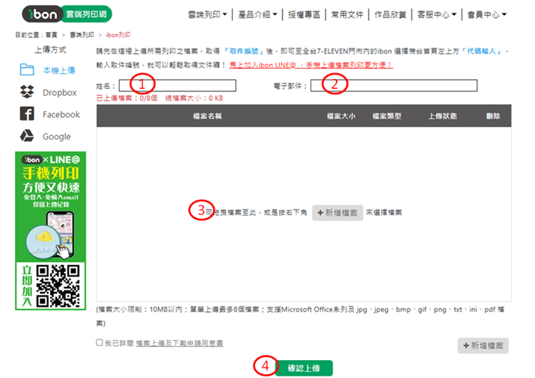535x378 pixels.
Task: Select the Dropbox text label
Action: click(59, 93)
